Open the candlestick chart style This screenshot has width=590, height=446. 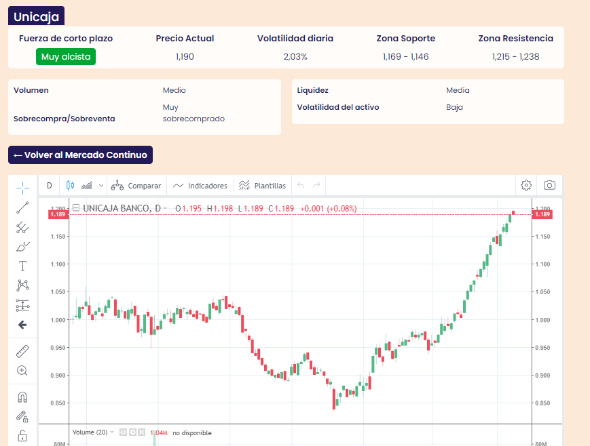coord(70,185)
